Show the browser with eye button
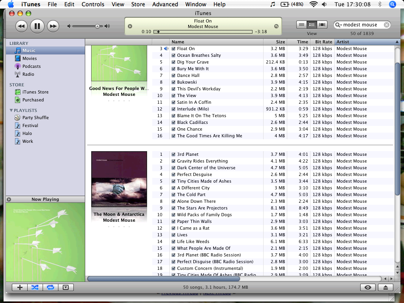This screenshot has width=404, height=303. 368,288
